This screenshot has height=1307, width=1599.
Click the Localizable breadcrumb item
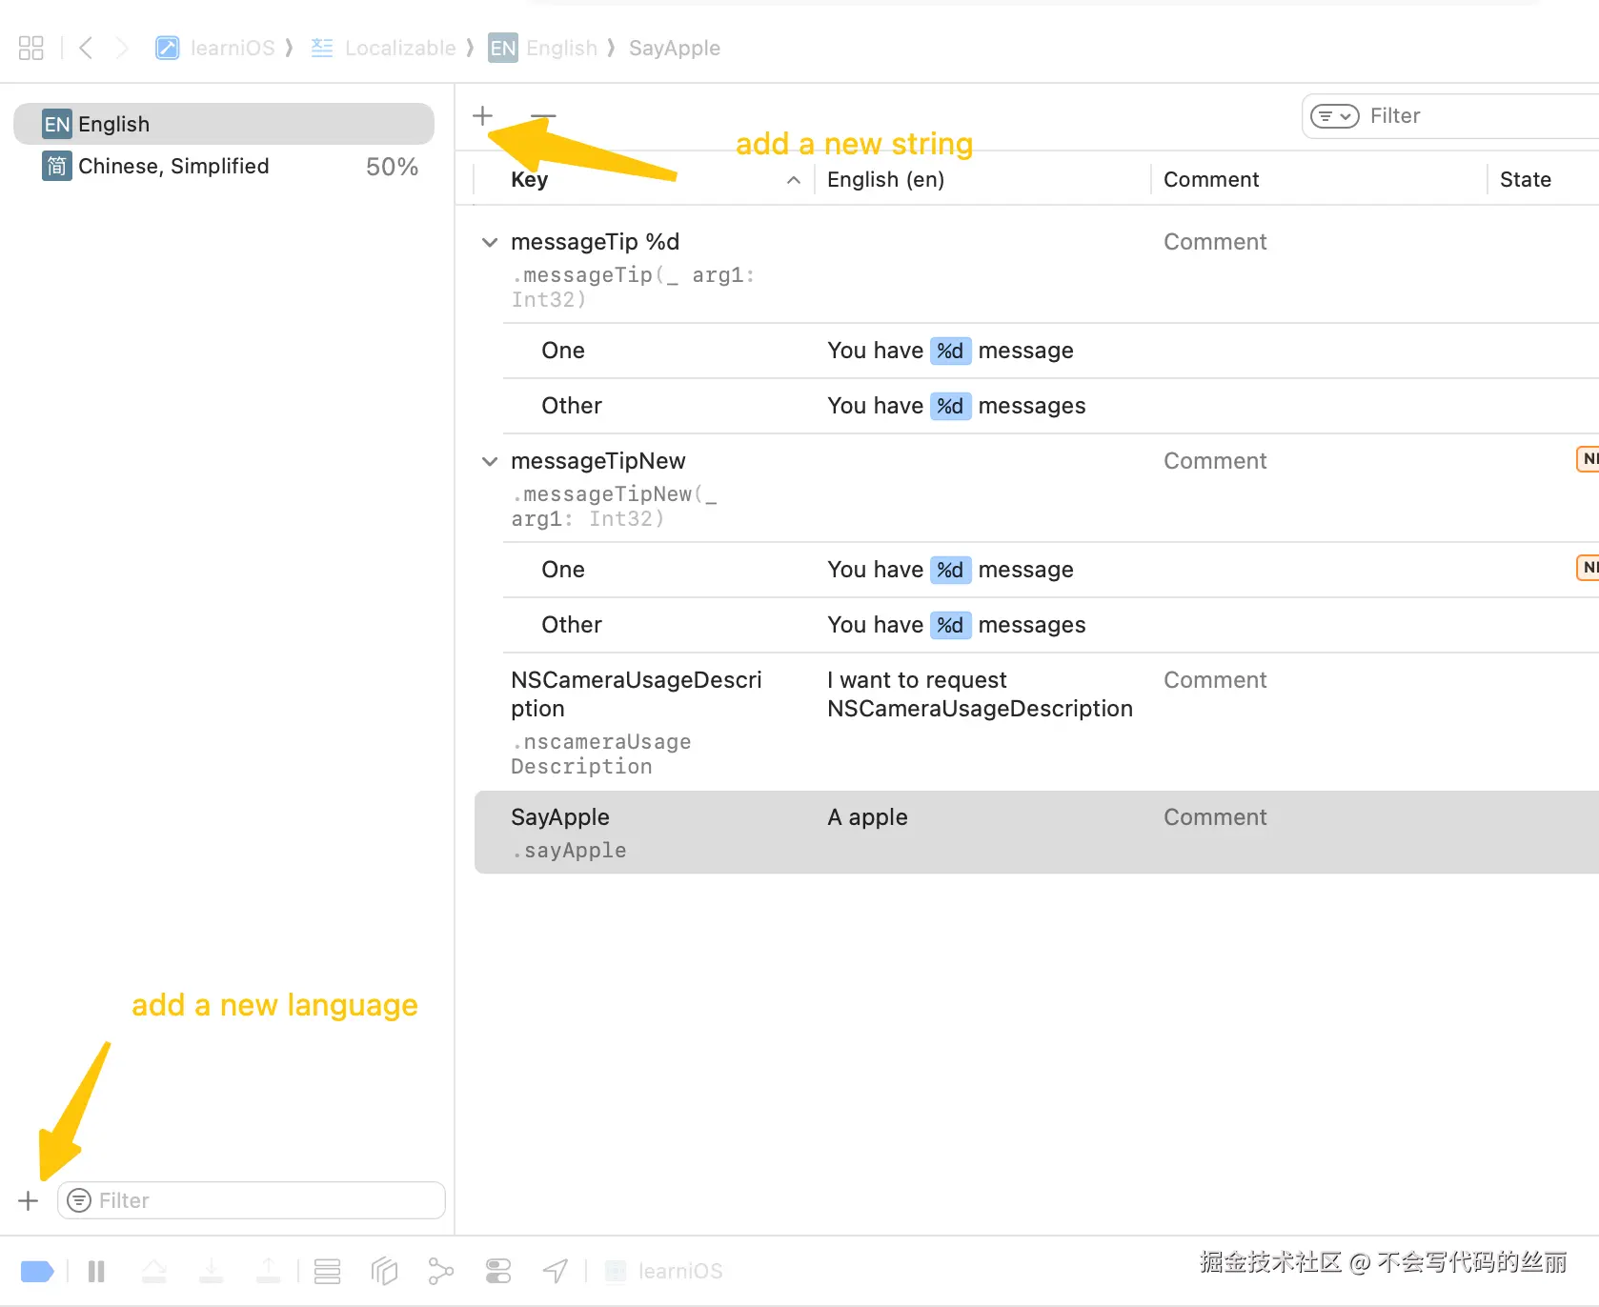click(x=384, y=48)
